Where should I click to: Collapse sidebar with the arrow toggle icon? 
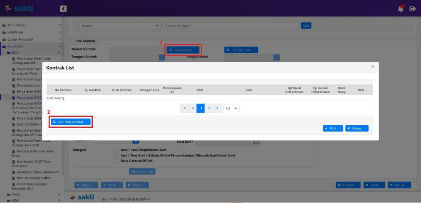(x=63, y=8)
